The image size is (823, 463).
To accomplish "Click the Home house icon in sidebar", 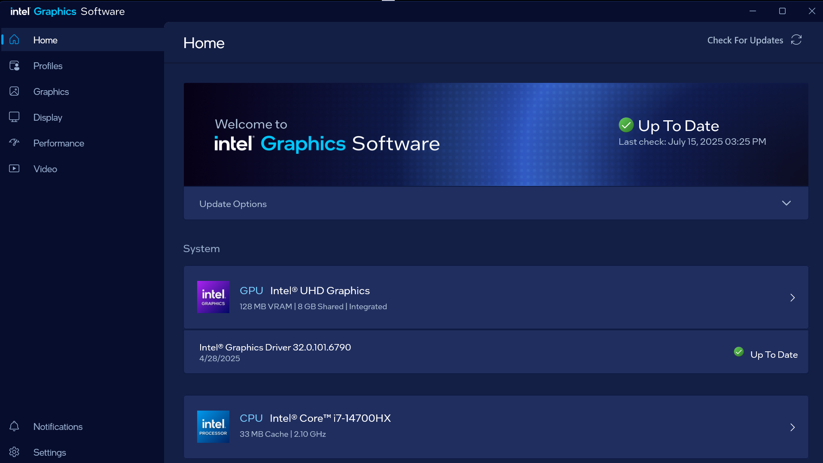I will coord(14,40).
